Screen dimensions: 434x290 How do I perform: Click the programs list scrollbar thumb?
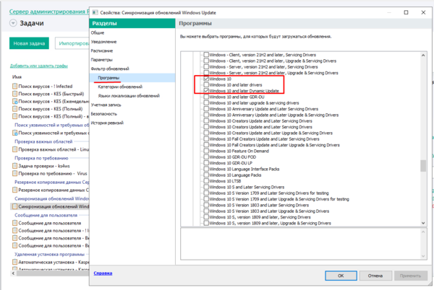click(x=423, y=165)
